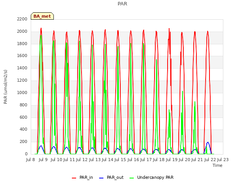The height and width of the screenshot is (185, 246).
Task: Click the 2000 y-axis tick label
Action: [x=22, y=31]
